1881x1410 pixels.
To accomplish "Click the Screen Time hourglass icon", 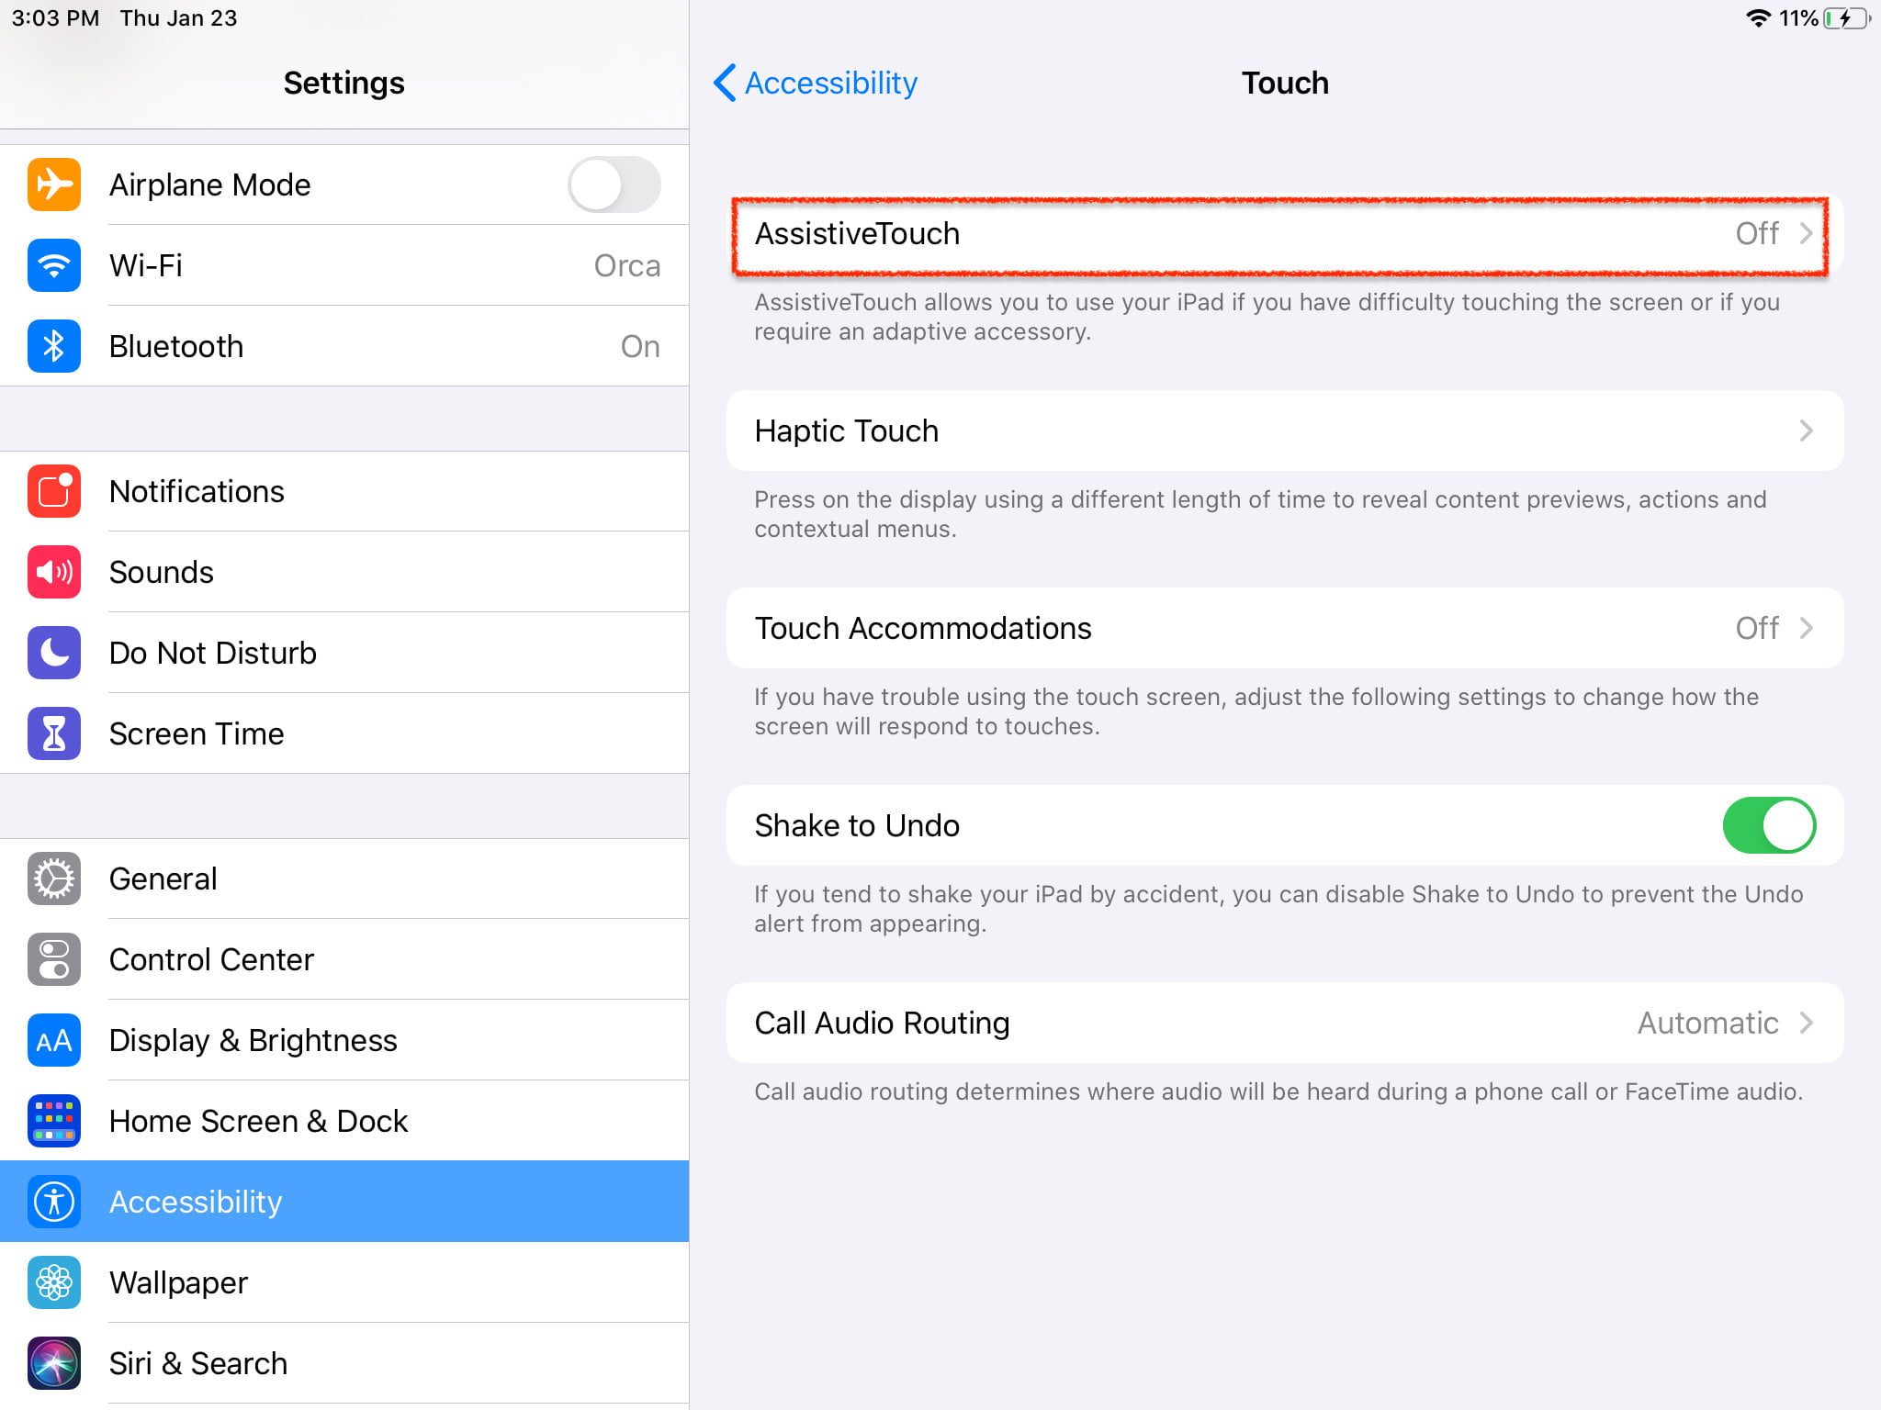I will (54, 733).
